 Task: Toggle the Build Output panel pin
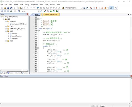coord(129,76)
